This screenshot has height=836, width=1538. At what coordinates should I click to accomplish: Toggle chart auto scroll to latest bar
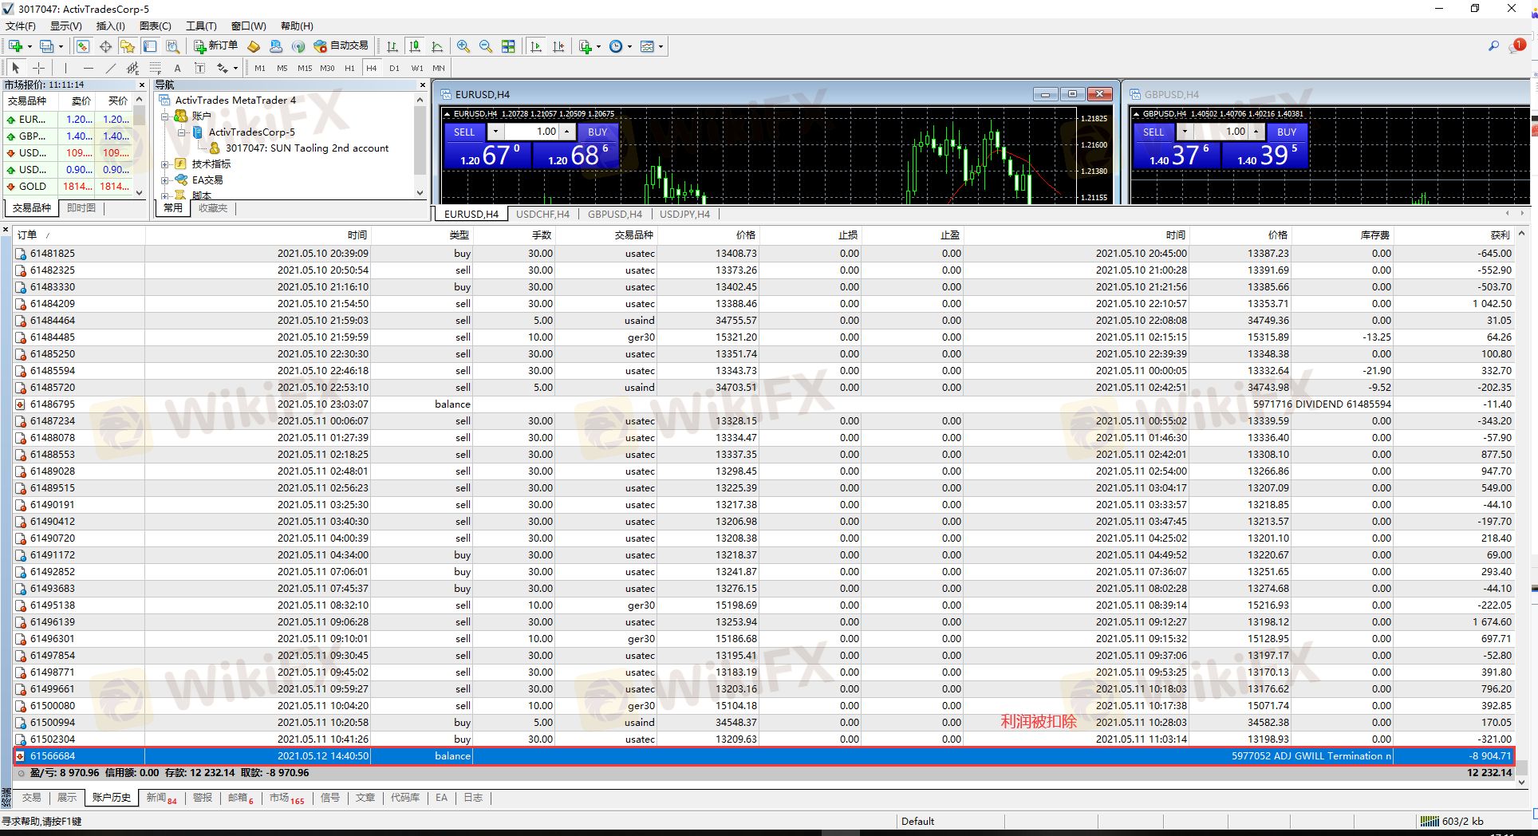[x=536, y=46]
